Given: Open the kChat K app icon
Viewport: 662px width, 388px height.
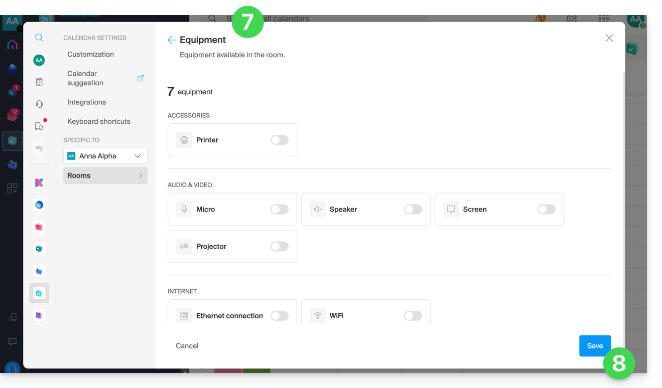Looking at the screenshot, I should pyautogui.click(x=39, y=183).
